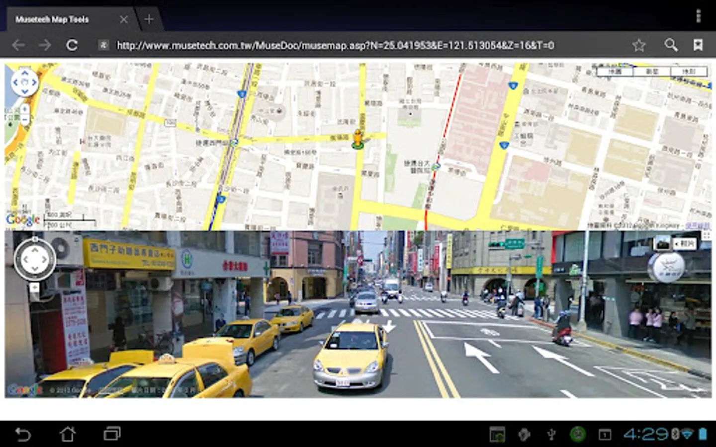
Task: Rotate street view using compass control
Action: (35, 259)
